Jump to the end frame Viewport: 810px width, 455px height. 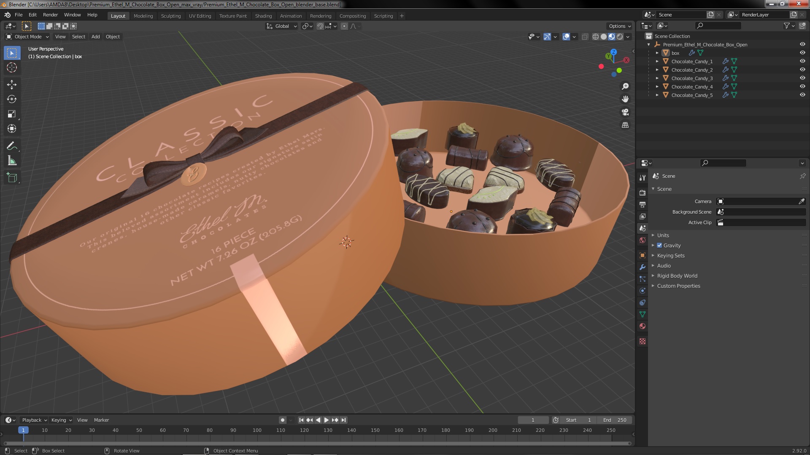pos(343,420)
